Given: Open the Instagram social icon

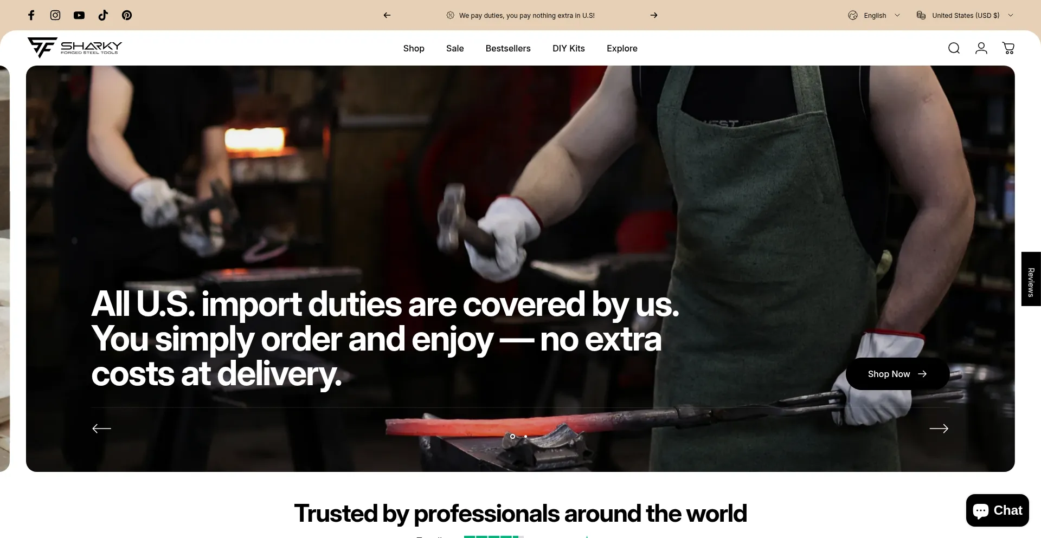Looking at the screenshot, I should coord(55,15).
